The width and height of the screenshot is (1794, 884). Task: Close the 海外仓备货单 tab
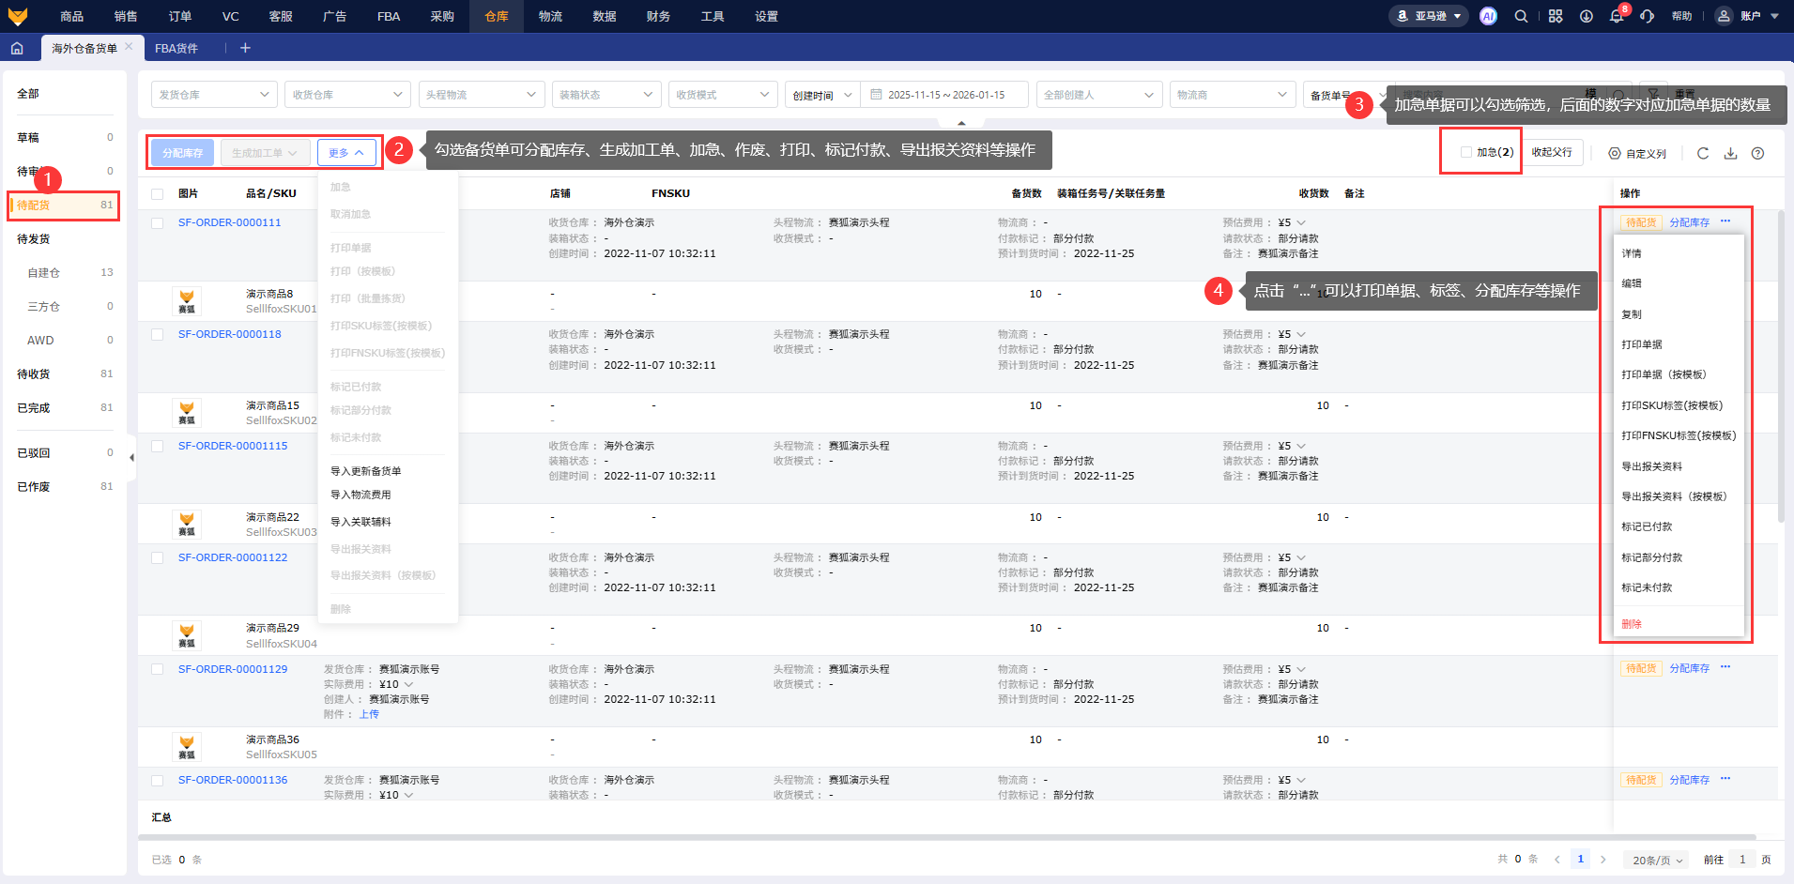point(129,46)
